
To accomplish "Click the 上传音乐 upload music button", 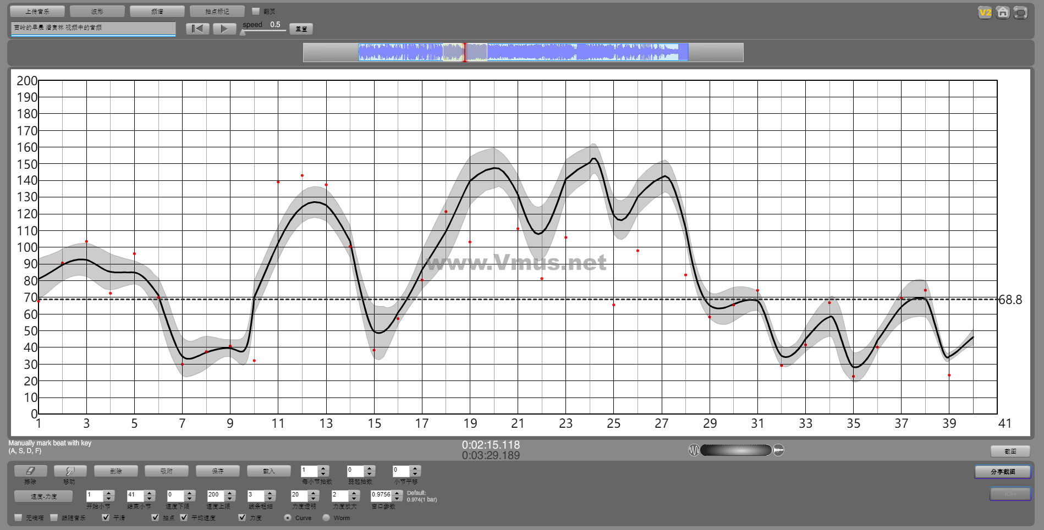I will [37, 11].
